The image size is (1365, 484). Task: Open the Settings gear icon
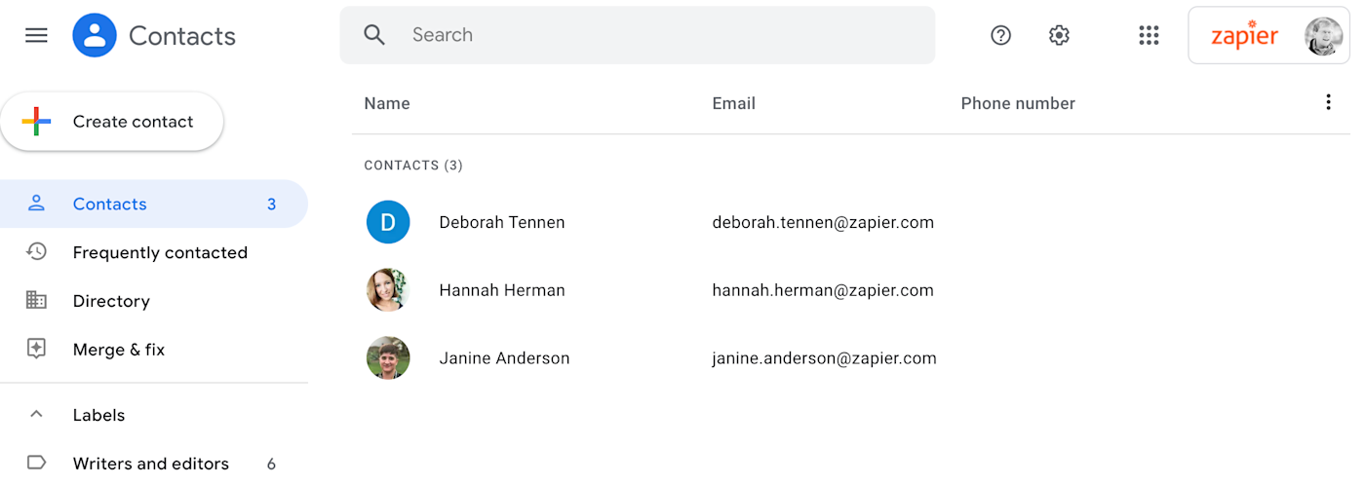tap(1059, 35)
